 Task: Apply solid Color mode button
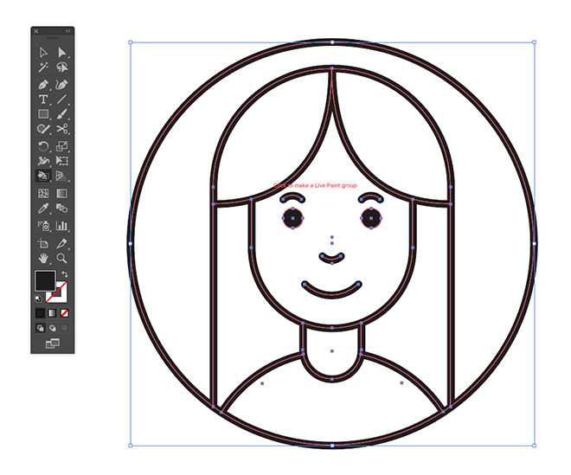40,313
